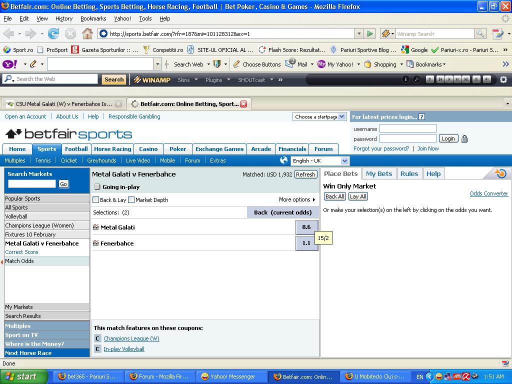Click the login help question mark icon
Image resolution: width=512 pixels, height=384 pixels.
point(422,117)
